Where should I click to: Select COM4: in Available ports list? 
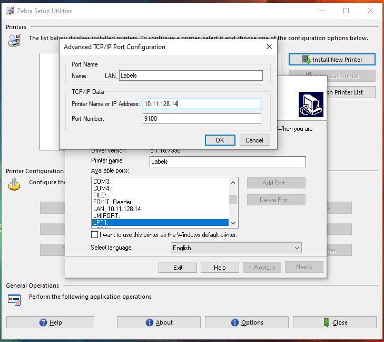pyautogui.click(x=160, y=188)
